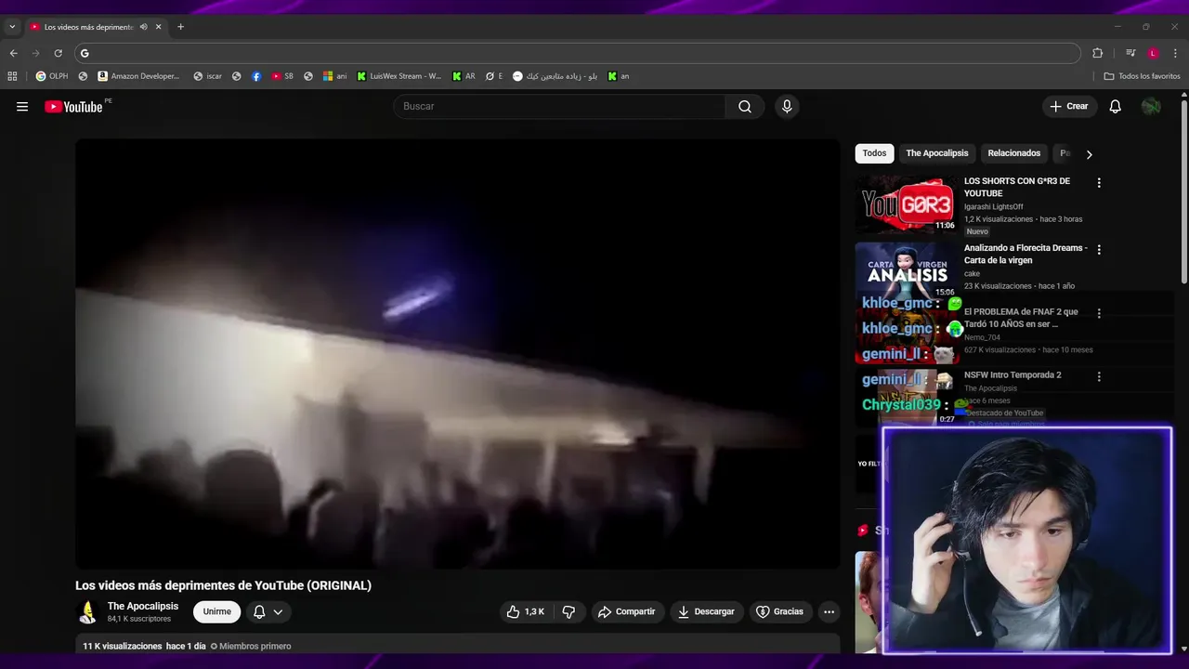Screen dimensions: 1189x669
Task: Select The Apocalipsis filter chip
Action: tap(937, 153)
